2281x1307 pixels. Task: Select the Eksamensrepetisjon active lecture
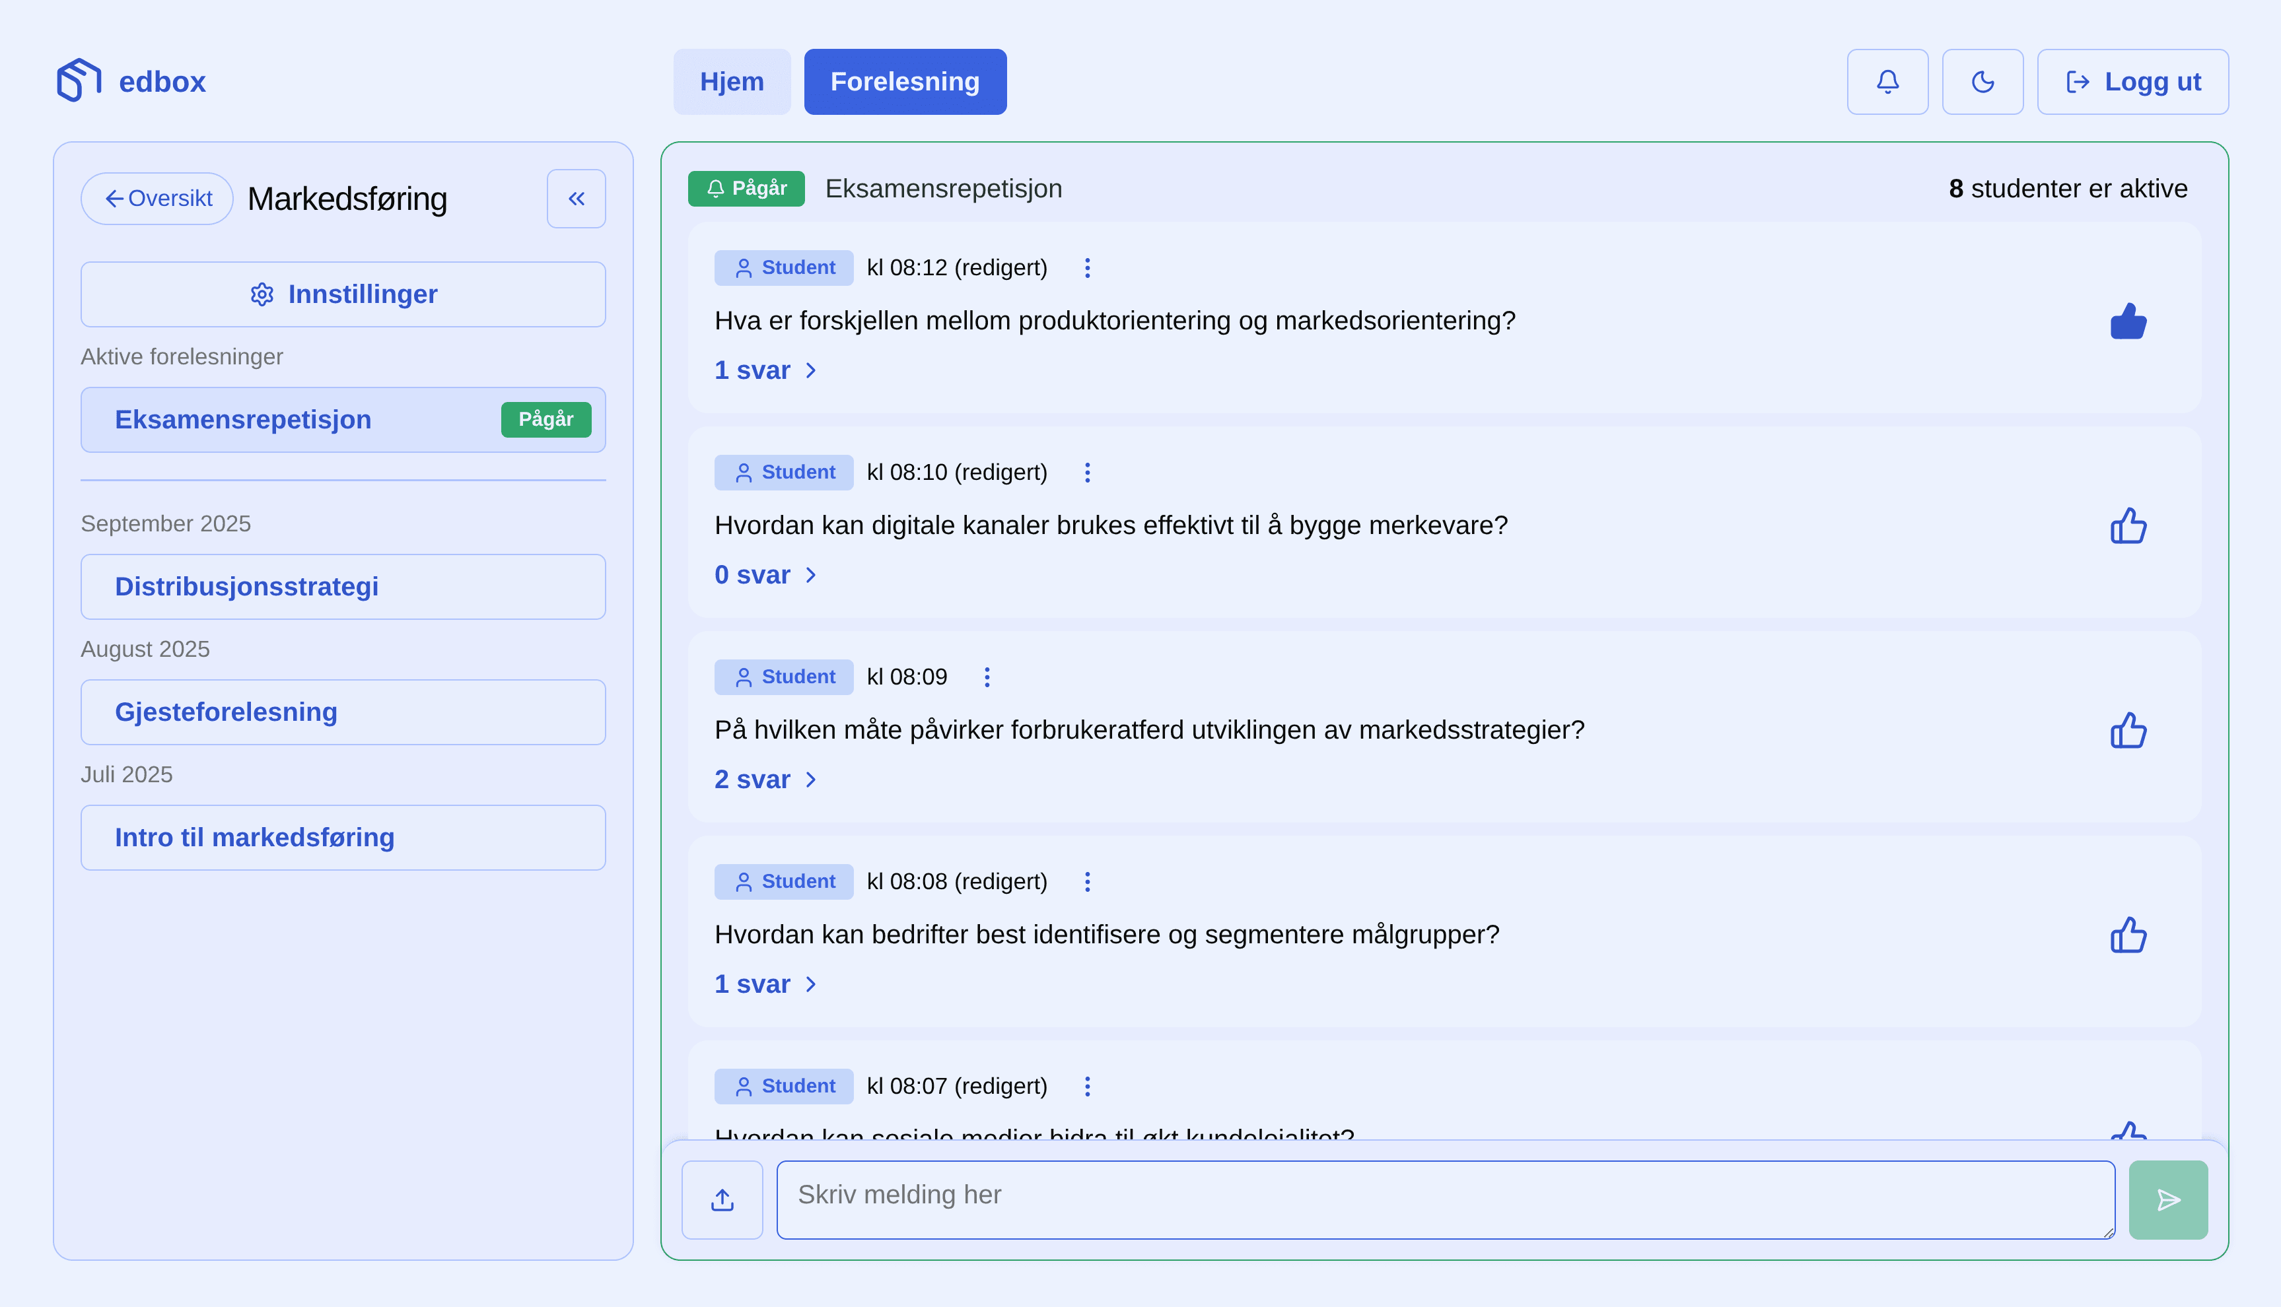(x=342, y=419)
